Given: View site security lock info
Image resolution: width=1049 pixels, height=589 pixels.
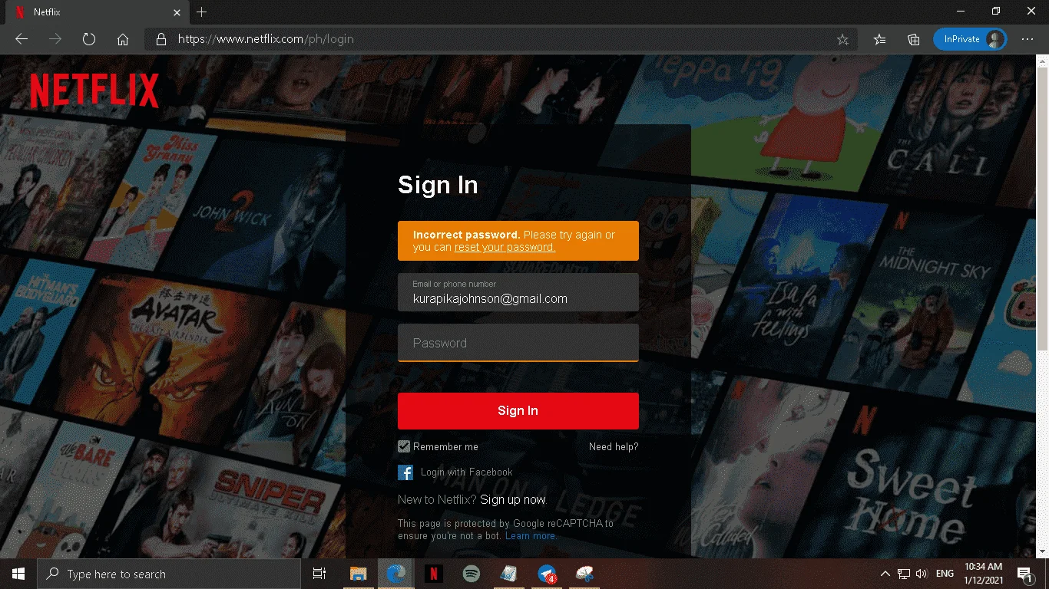Looking at the screenshot, I should click(x=160, y=39).
